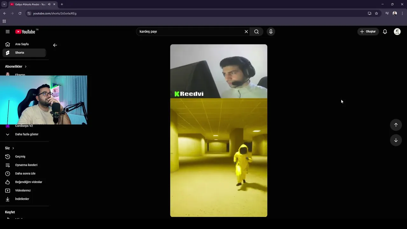Open the browser media controls icon
This screenshot has height=229, width=407.
tap(387, 13)
